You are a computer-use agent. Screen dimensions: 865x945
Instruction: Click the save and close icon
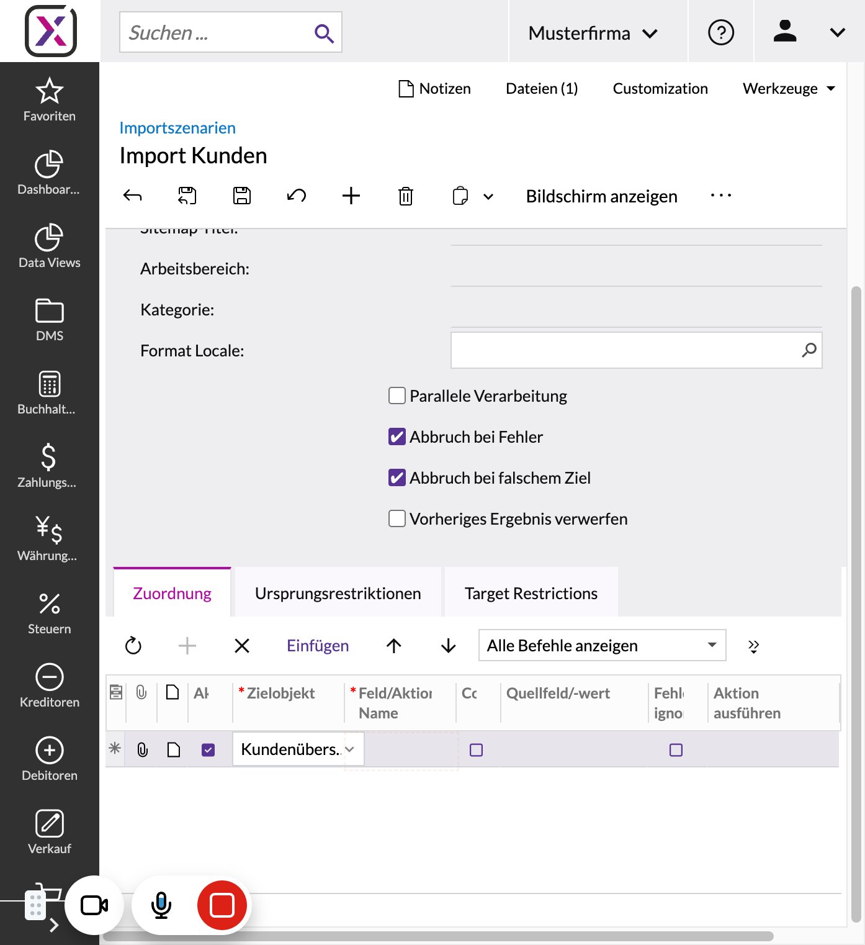pos(187,196)
